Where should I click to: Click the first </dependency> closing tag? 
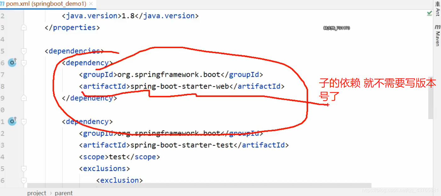(x=89, y=98)
